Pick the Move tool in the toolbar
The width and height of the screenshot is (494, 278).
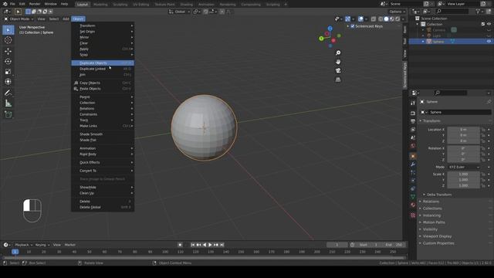click(8, 51)
